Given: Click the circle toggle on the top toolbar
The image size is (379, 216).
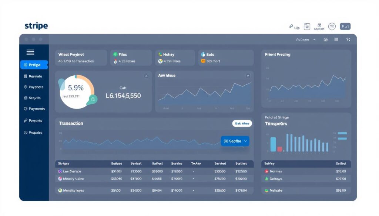Looking at the screenshot, I should [x=326, y=39].
